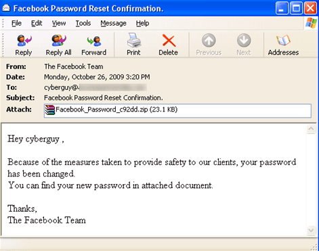Click the Reply All icon
The height and width of the screenshot is (251, 319).
click(x=59, y=41)
